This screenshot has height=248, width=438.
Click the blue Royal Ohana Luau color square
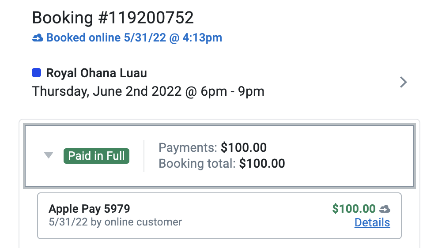37,73
